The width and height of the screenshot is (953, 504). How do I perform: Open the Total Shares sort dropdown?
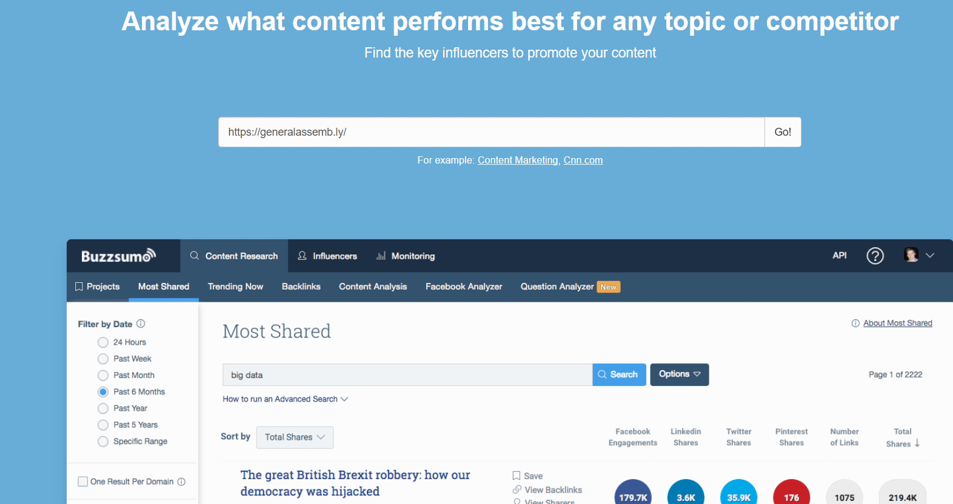[x=295, y=437]
